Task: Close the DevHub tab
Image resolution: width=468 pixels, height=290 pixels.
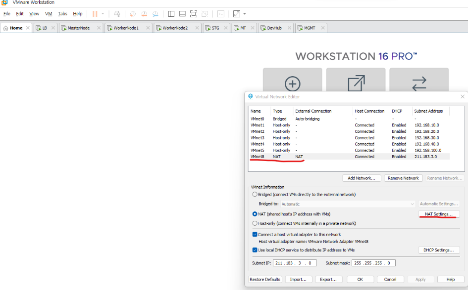Action: tap(289, 28)
